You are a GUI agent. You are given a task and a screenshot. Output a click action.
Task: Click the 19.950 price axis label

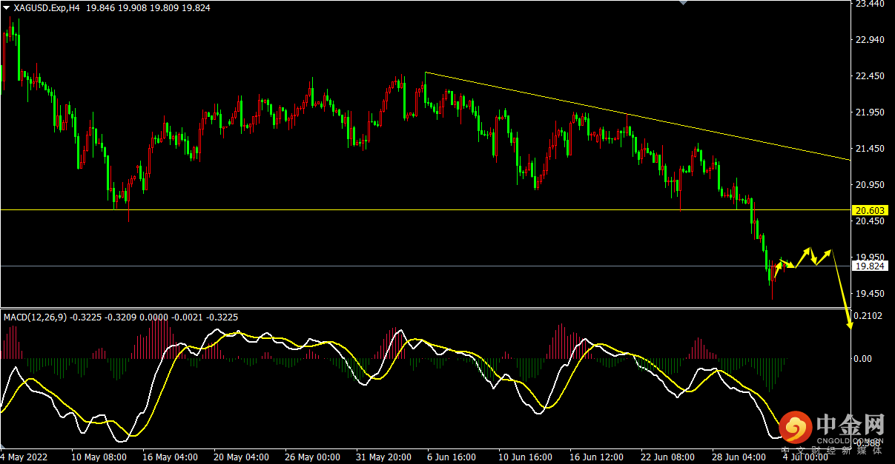(x=871, y=258)
